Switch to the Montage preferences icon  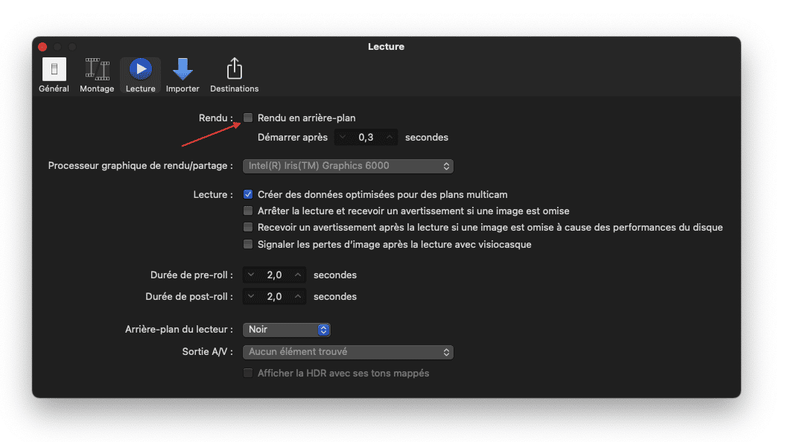[x=97, y=76]
